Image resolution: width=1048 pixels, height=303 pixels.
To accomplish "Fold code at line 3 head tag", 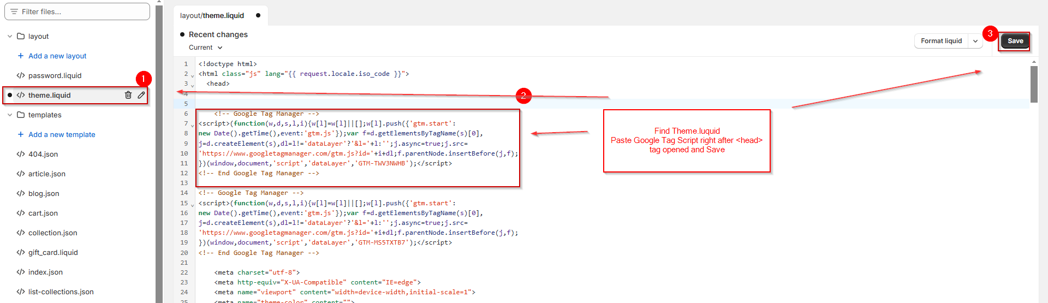I will [192, 86].
